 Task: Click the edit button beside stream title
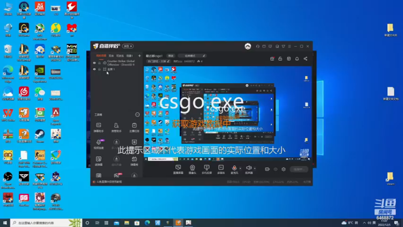click(171, 55)
